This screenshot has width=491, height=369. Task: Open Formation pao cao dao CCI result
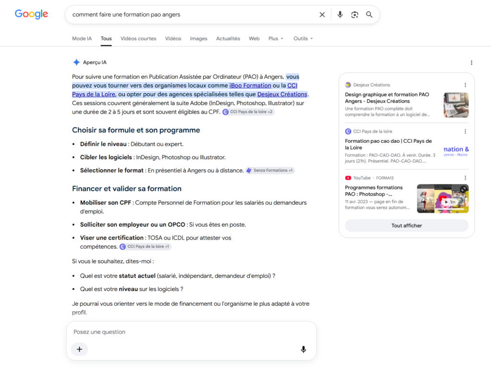388,144
